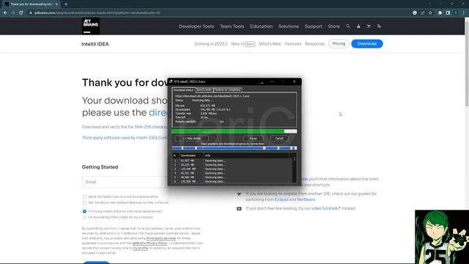The height and width of the screenshot is (264, 469).
Task: Open the third-party software link
Action: pos(125,138)
